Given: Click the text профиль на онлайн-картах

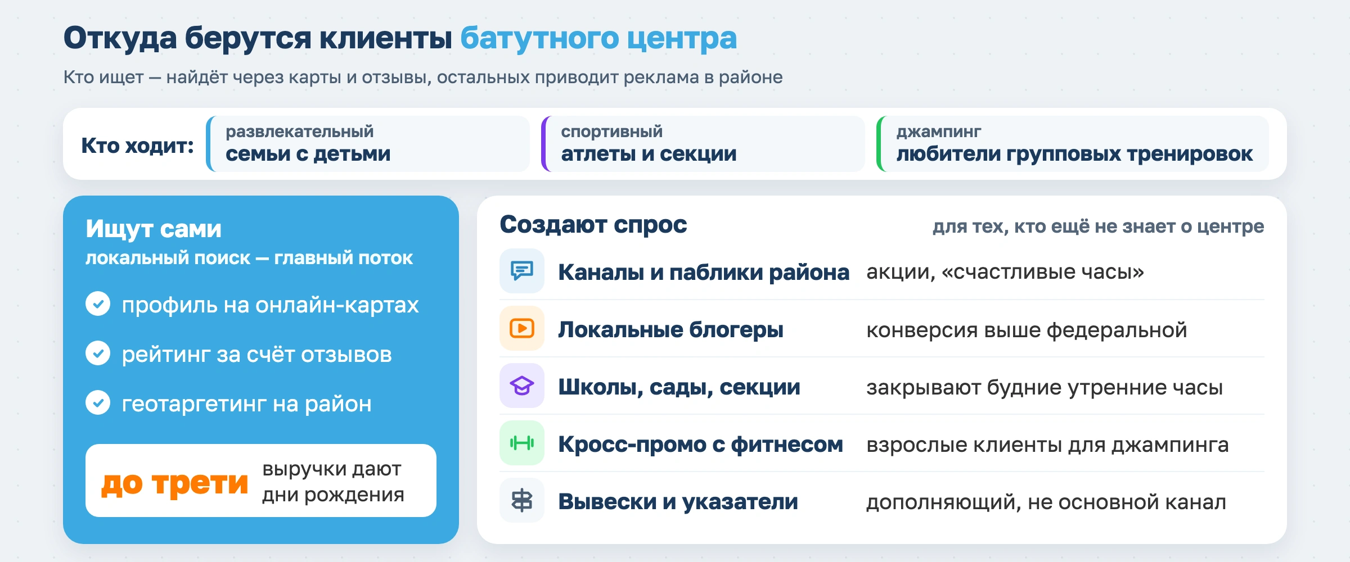Looking at the screenshot, I should (x=270, y=305).
